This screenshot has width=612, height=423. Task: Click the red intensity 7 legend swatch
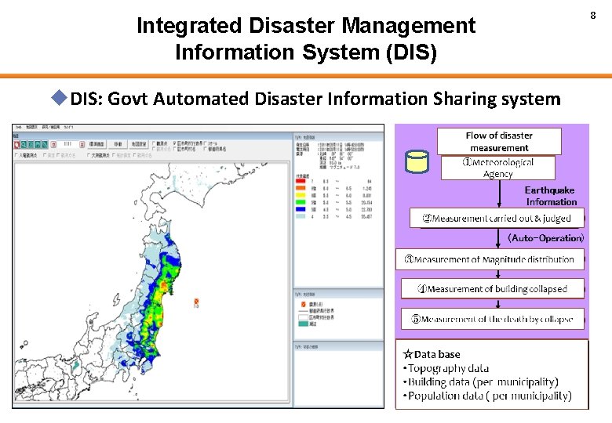click(301, 181)
